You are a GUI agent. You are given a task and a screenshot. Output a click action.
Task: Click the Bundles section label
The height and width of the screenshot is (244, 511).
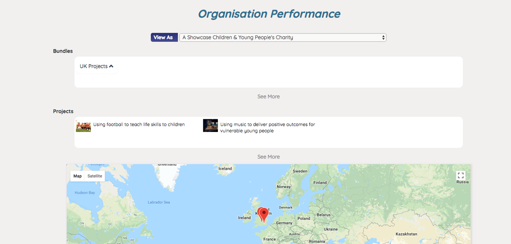click(x=63, y=51)
